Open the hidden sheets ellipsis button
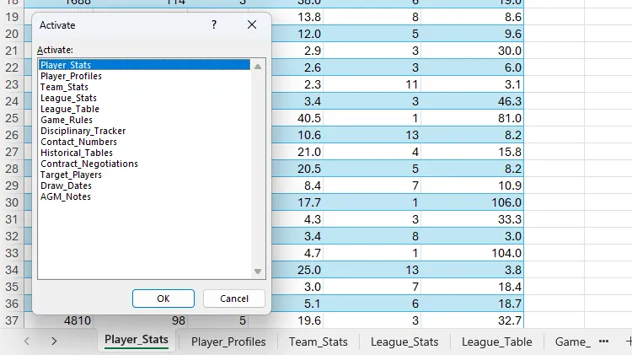The image size is (632, 355). [x=603, y=342]
